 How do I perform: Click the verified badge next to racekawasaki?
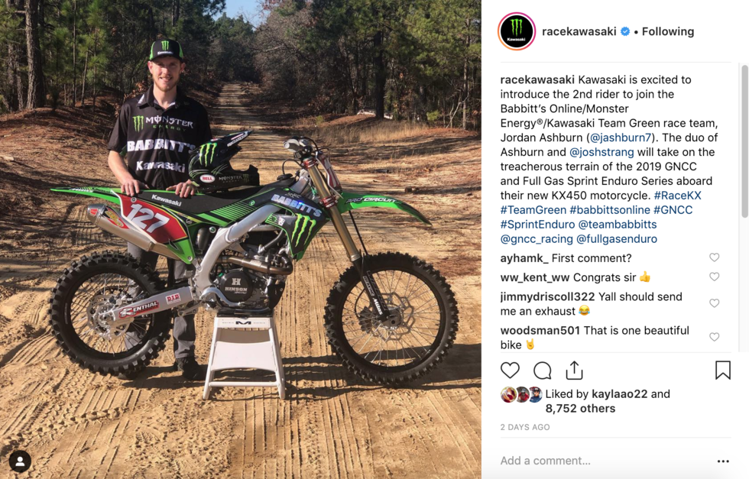click(x=625, y=31)
